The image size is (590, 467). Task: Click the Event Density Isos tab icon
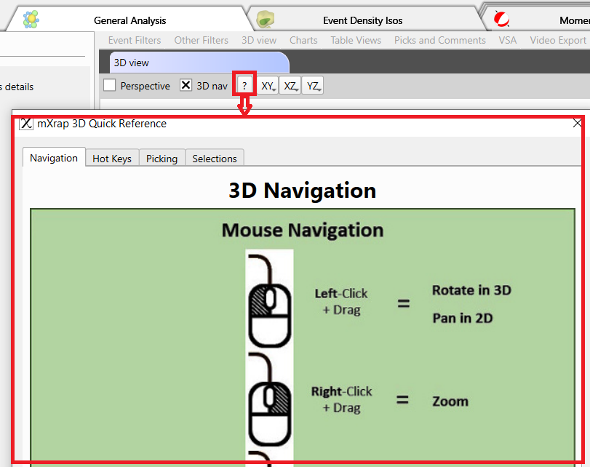point(267,20)
